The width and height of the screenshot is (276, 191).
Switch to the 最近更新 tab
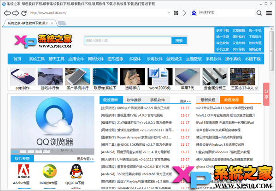coord(111,100)
